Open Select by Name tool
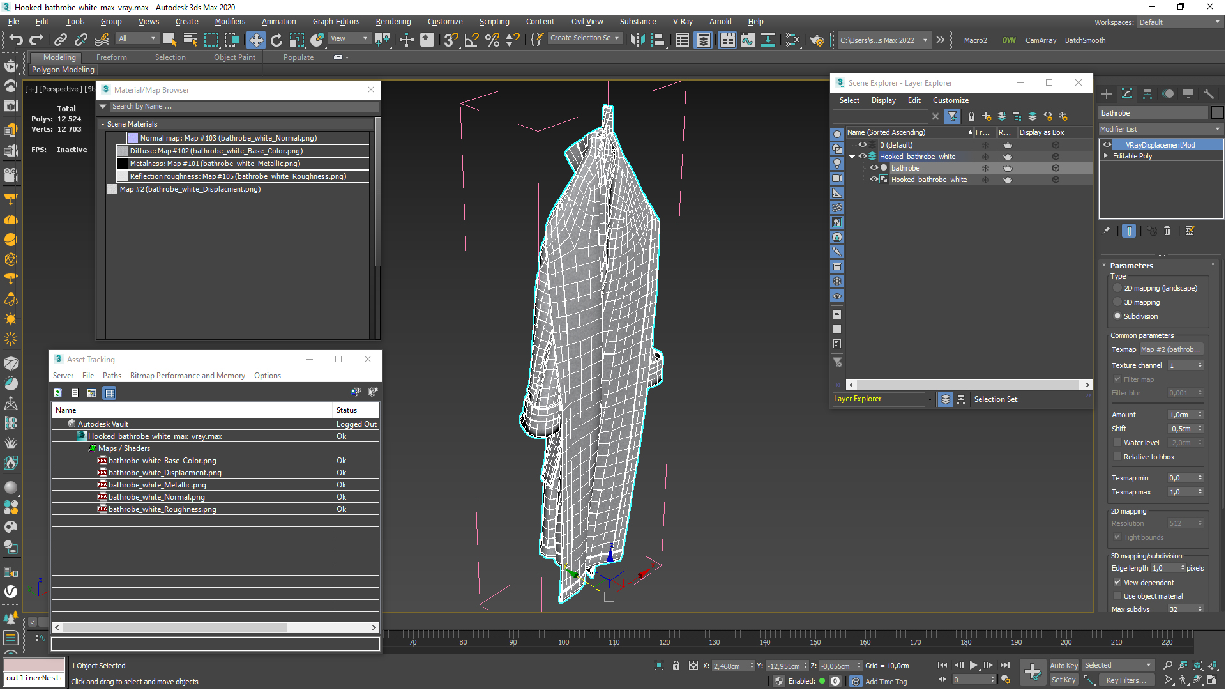This screenshot has height=690, width=1226. [190, 40]
